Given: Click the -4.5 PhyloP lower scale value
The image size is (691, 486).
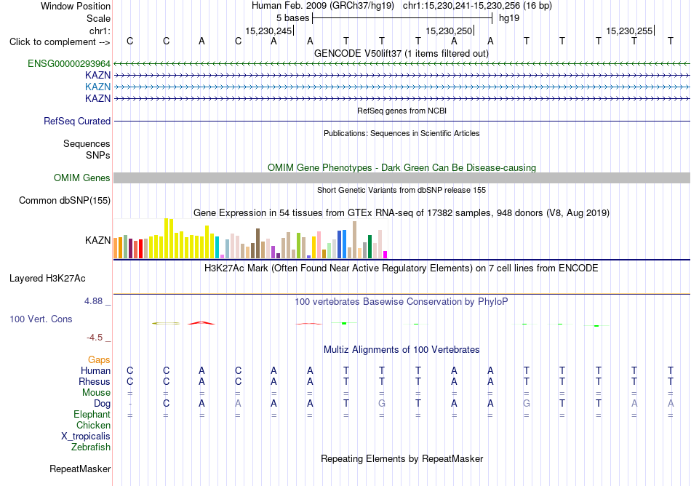Looking at the screenshot, I should (x=95, y=338).
